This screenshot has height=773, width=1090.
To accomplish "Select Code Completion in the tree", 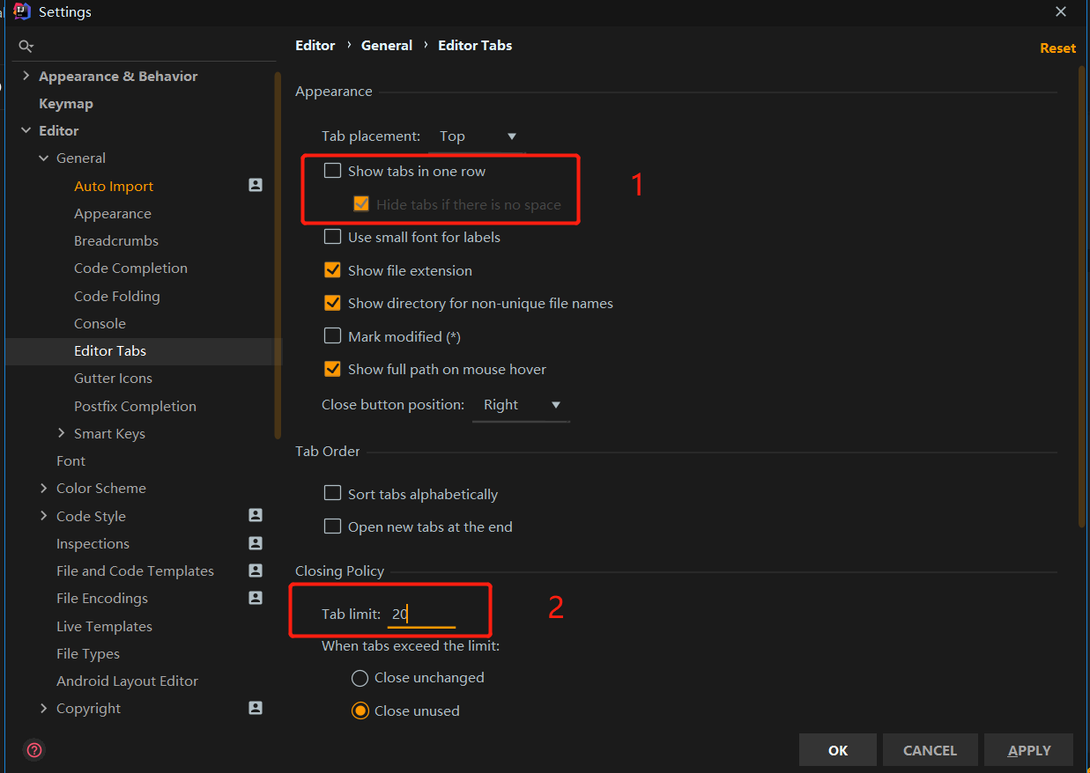I will tap(130, 268).
